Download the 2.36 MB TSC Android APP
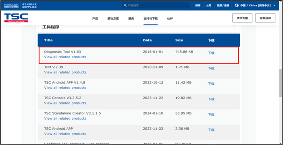The width and height of the screenshot is (283, 145). 211,130
